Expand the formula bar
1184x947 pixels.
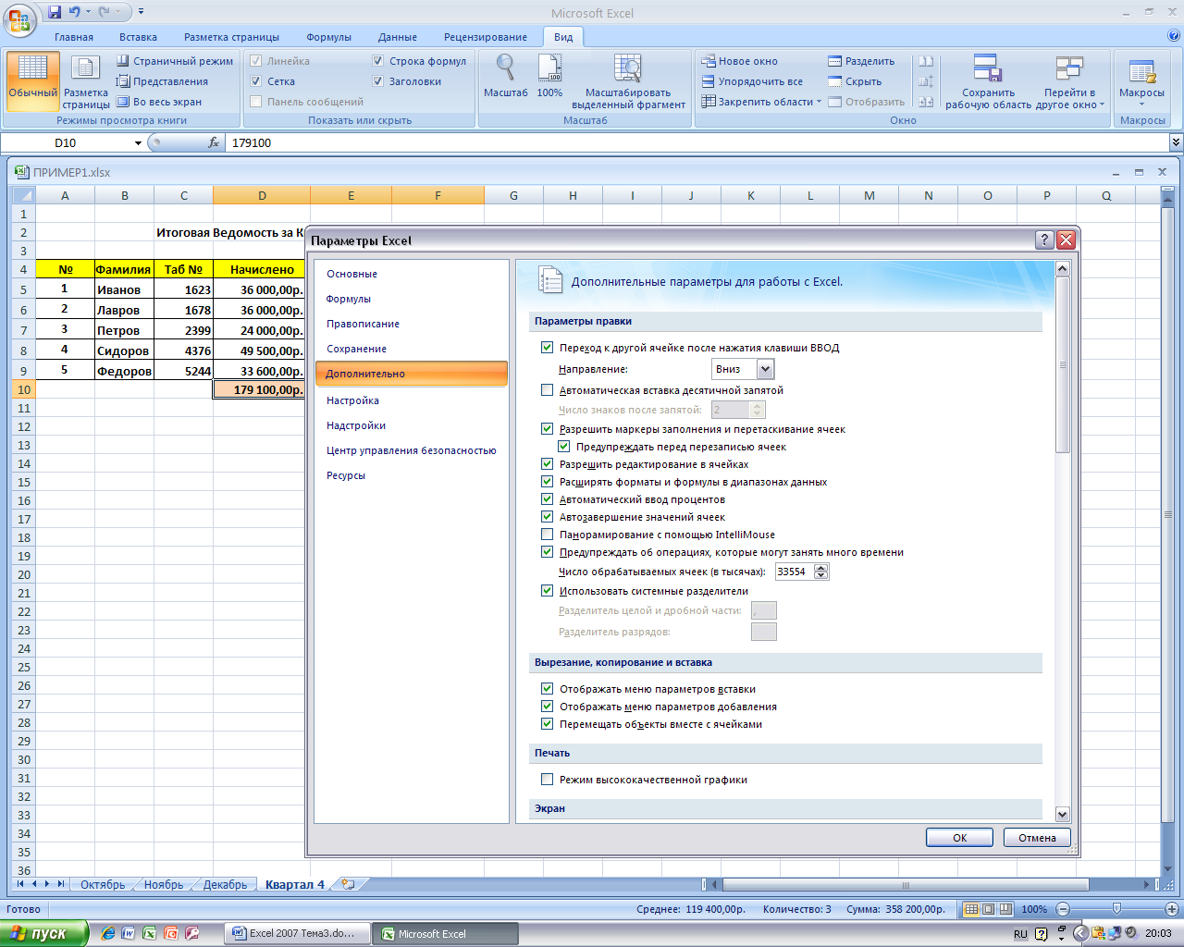pos(1176,142)
